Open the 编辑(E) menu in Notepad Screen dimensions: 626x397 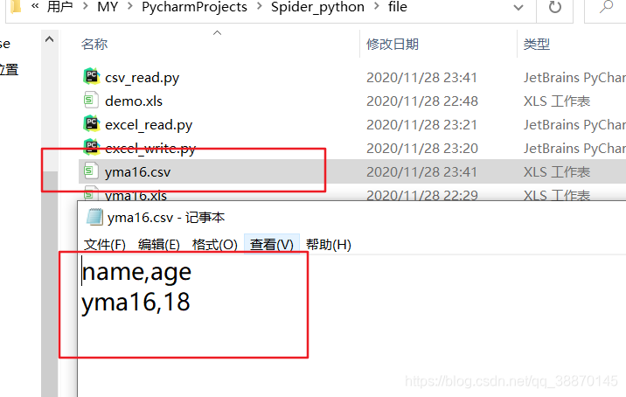tap(159, 245)
